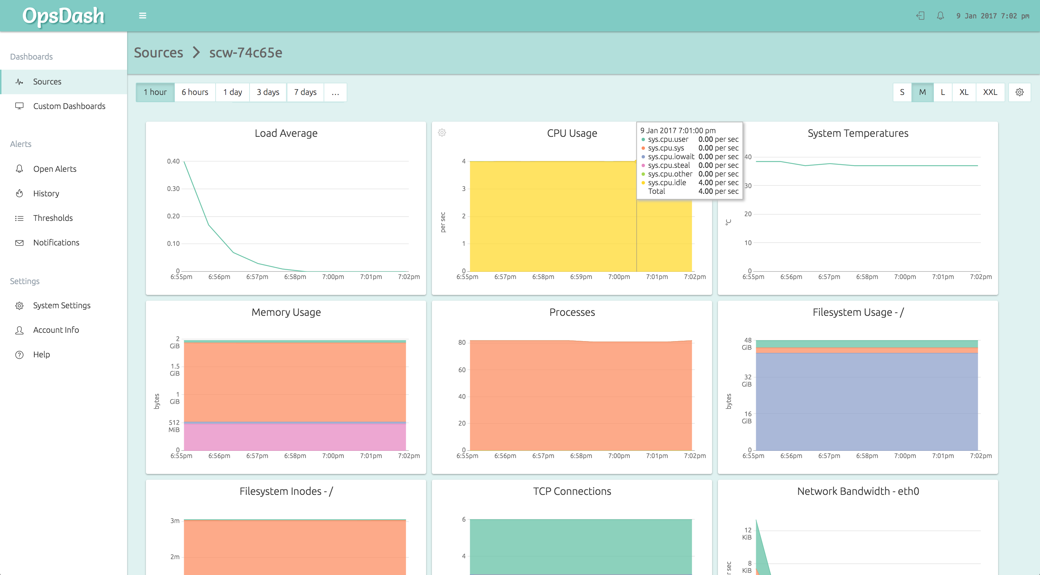Click the History flame icon

(19, 193)
